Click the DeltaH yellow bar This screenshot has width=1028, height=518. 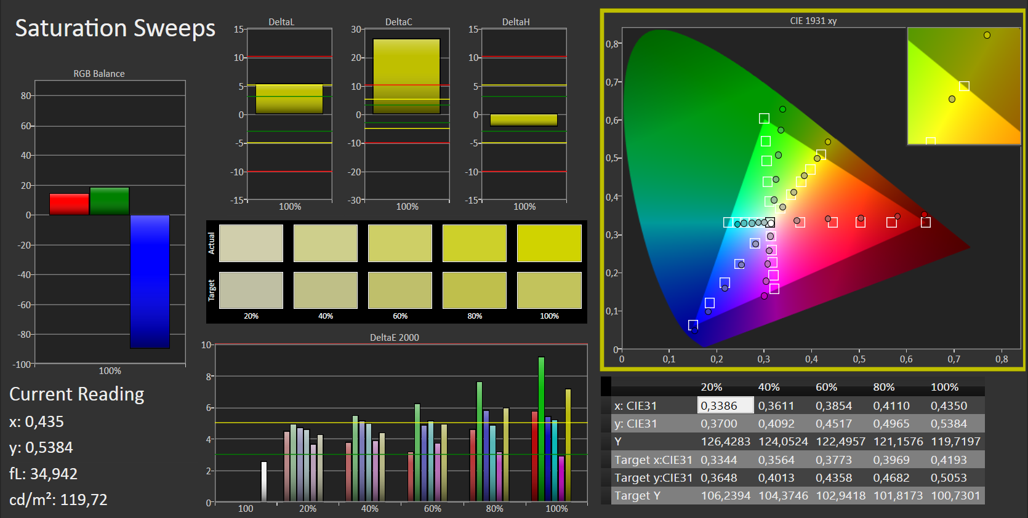click(524, 120)
